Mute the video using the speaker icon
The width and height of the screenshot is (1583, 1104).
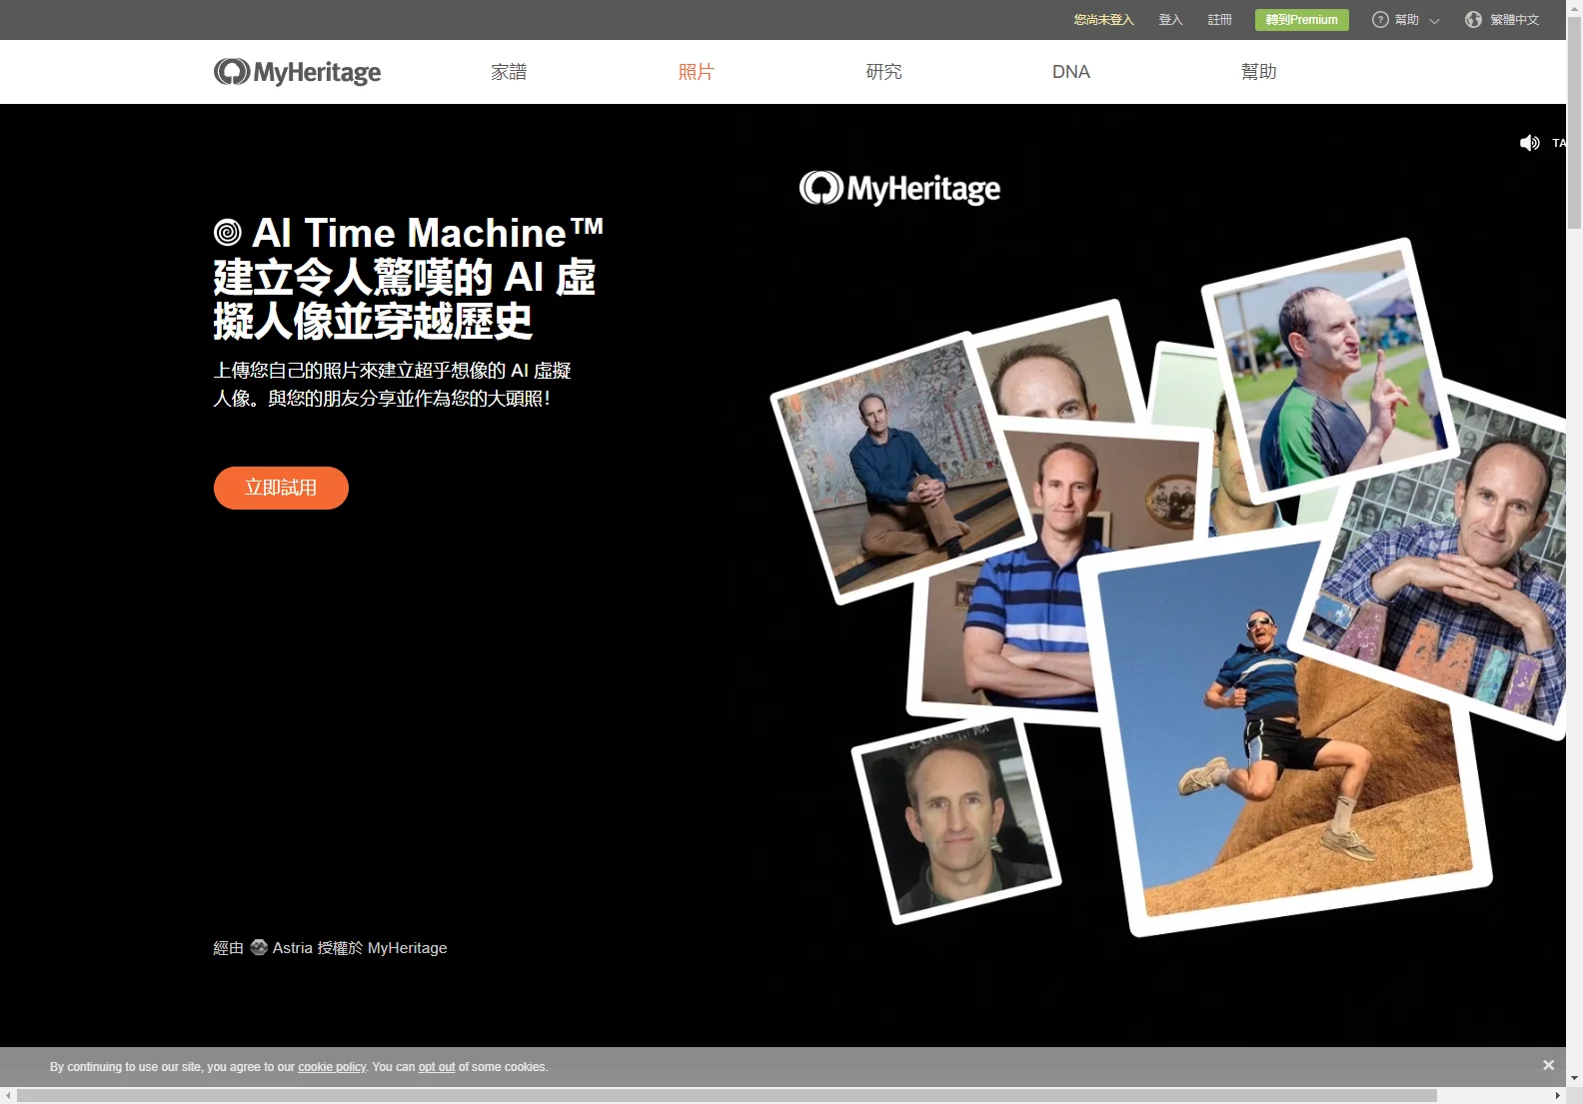click(x=1529, y=143)
